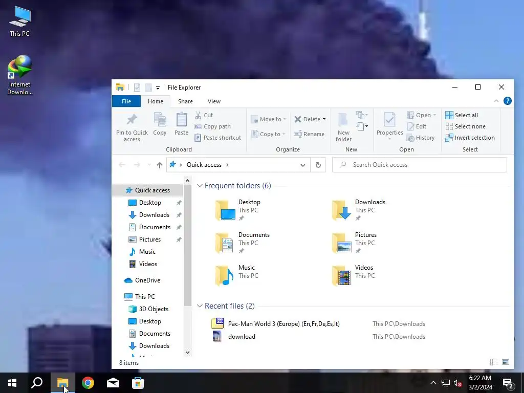Click the Cut scissors icon
524x393 pixels.
(x=198, y=115)
